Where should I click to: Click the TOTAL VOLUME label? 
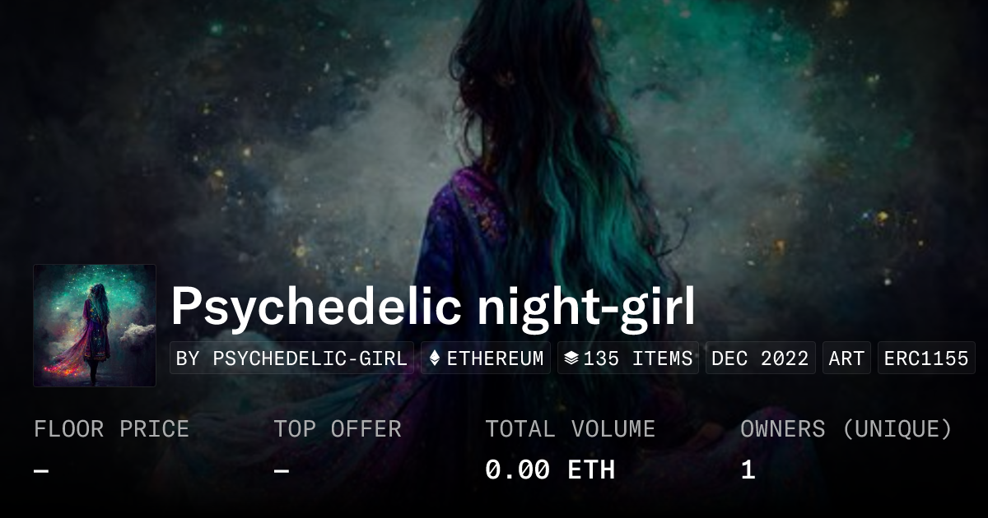571,429
